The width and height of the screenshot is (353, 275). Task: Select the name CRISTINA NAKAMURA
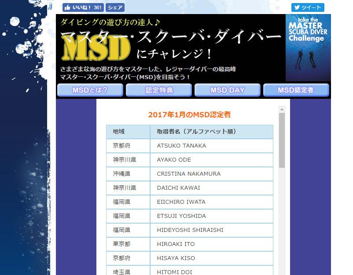click(x=189, y=174)
